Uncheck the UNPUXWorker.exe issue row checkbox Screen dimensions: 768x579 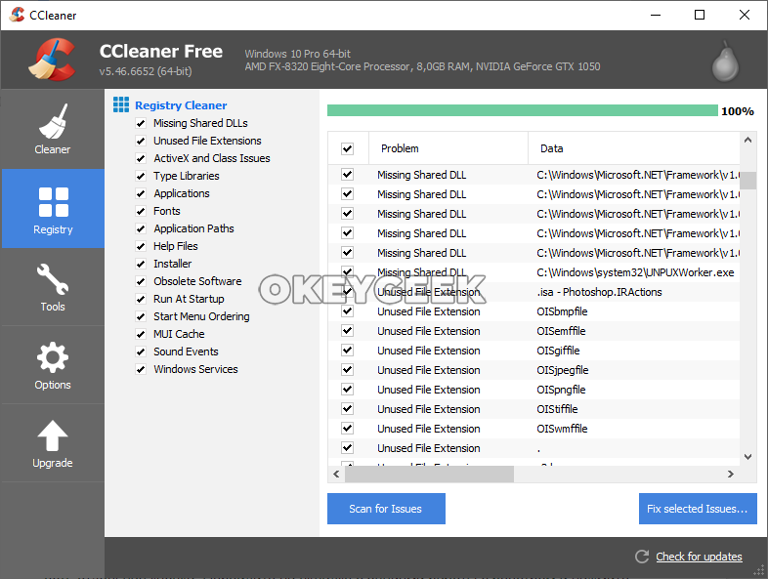pos(347,271)
